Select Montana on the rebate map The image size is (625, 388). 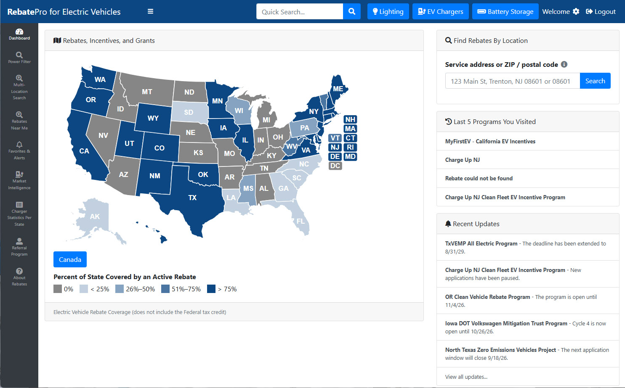point(147,92)
